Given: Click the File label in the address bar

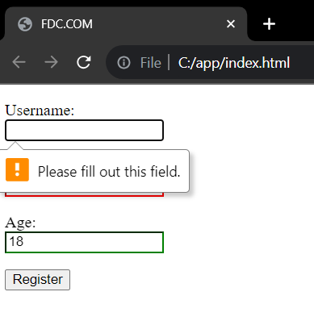Looking at the screenshot, I should click(x=151, y=63).
